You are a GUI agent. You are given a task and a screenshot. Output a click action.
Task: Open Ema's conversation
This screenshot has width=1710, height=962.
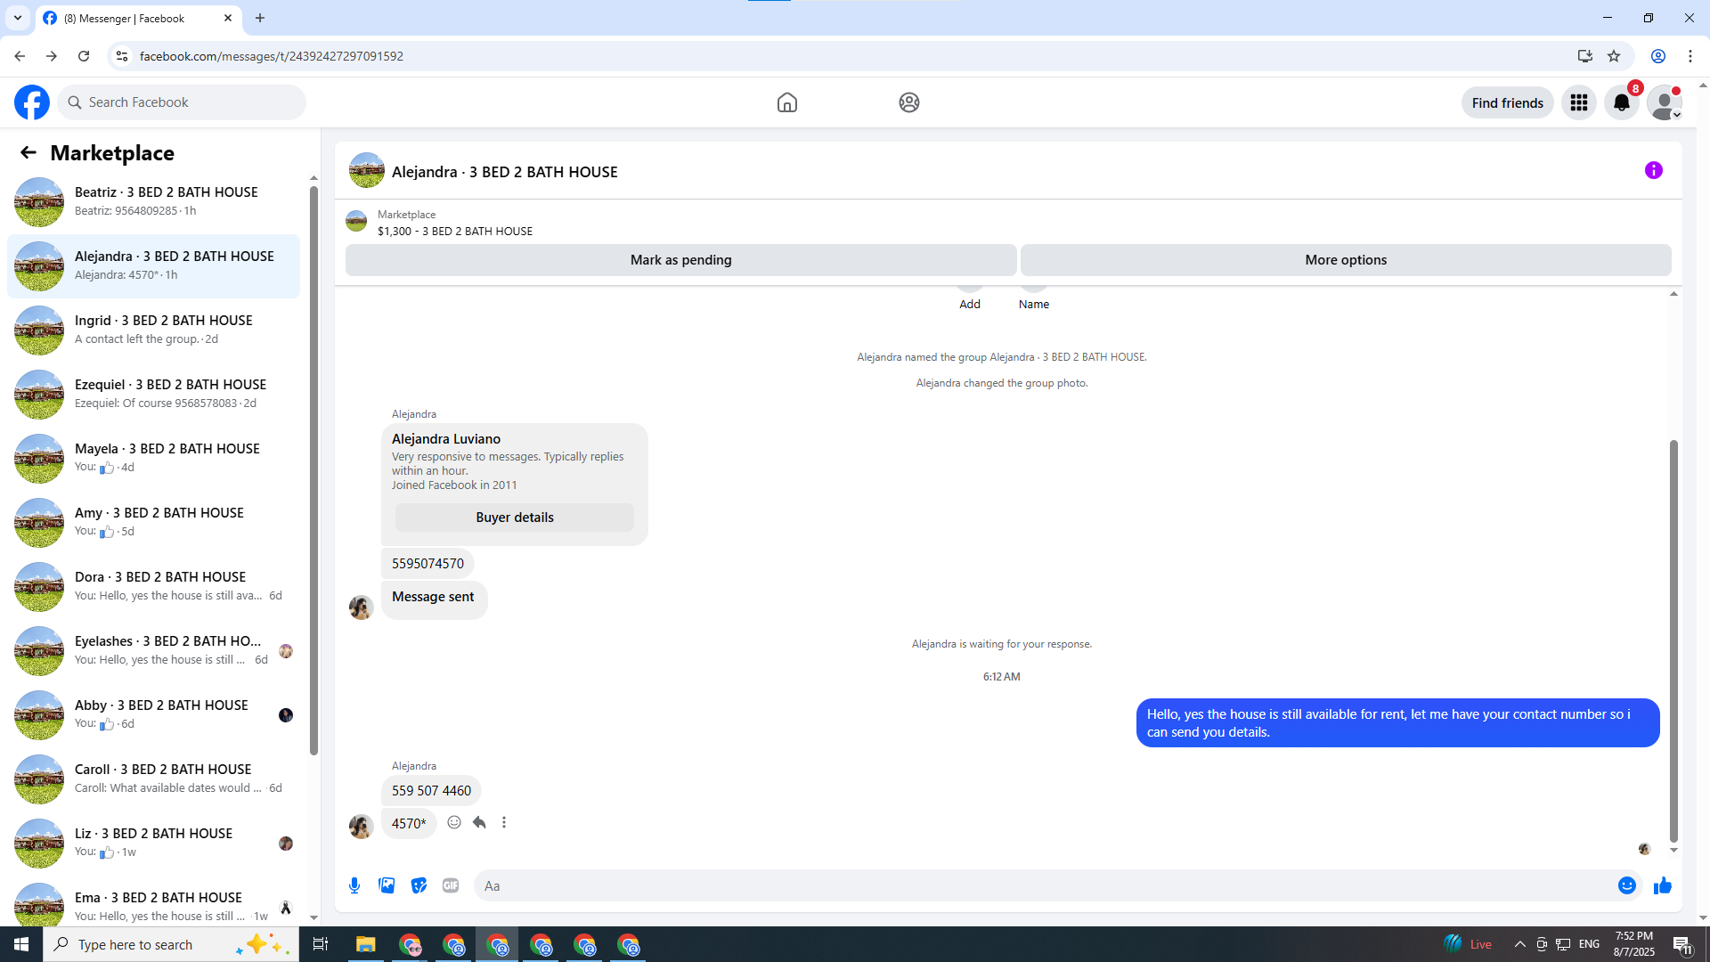click(154, 901)
